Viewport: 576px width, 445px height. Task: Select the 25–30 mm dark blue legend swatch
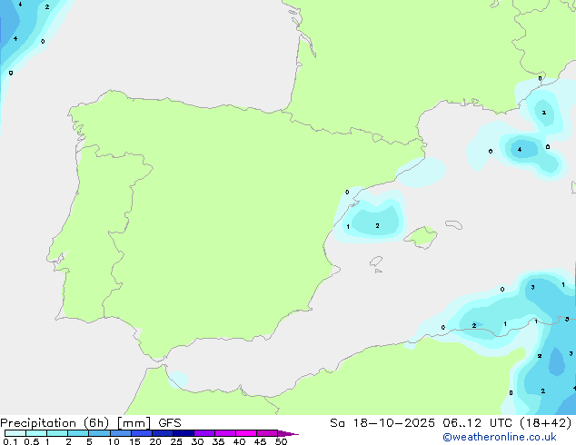point(184,433)
